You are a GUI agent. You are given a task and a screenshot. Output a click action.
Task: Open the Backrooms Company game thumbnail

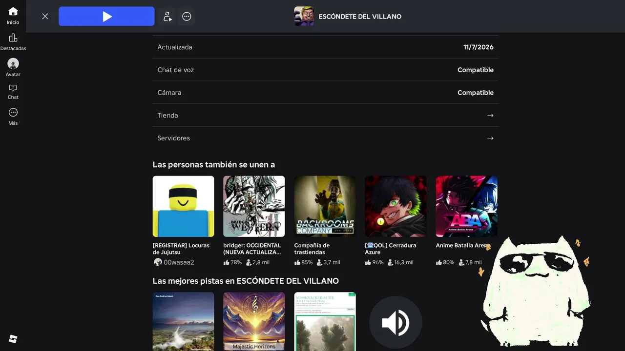[x=325, y=207]
